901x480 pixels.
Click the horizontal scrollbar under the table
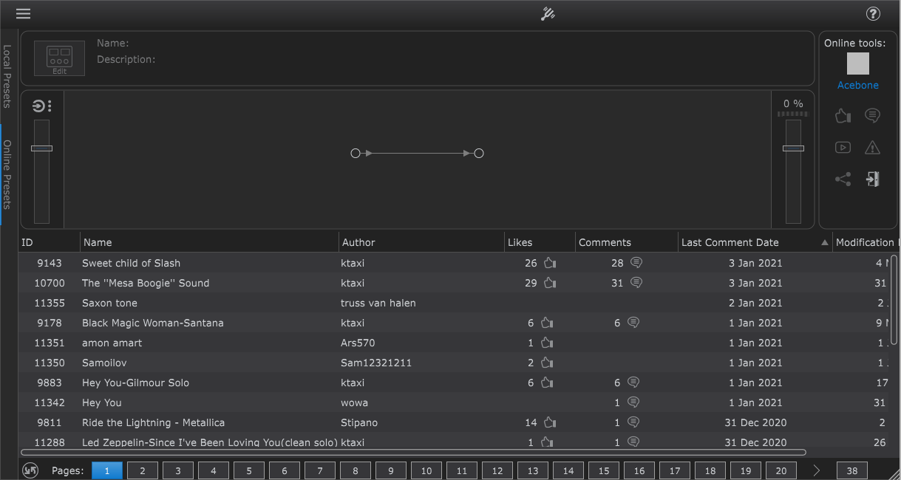(413, 452)
